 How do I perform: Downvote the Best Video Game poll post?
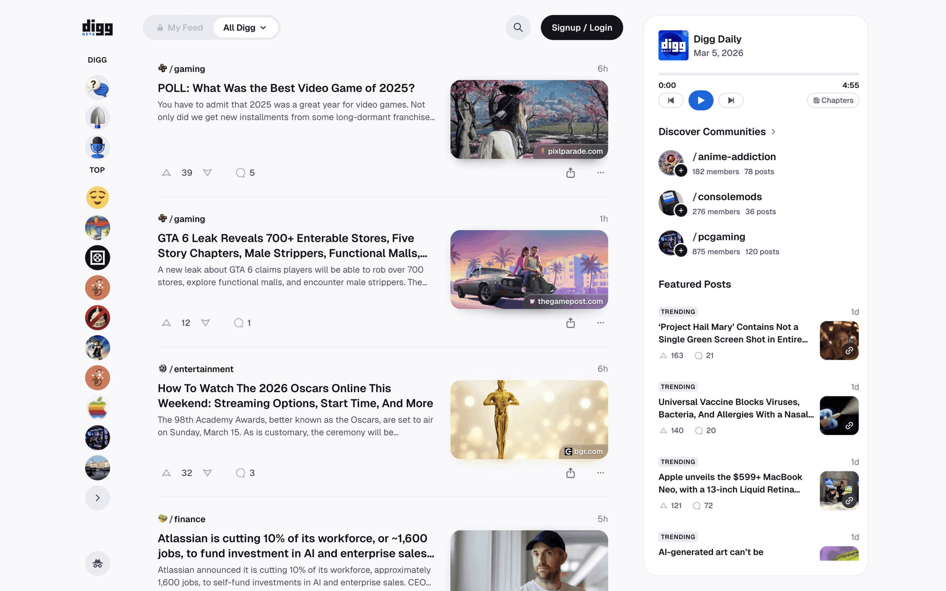(x=207, y=173)
